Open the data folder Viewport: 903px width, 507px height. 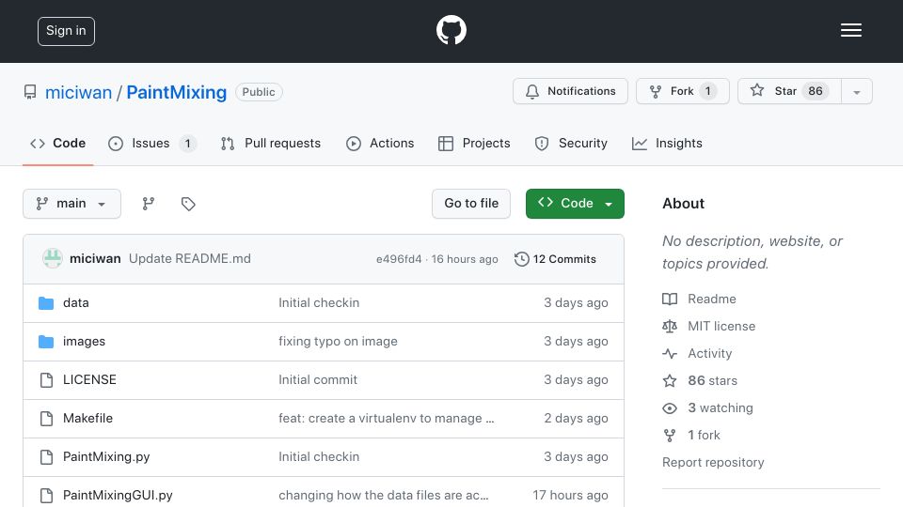(x=76, y=303)
